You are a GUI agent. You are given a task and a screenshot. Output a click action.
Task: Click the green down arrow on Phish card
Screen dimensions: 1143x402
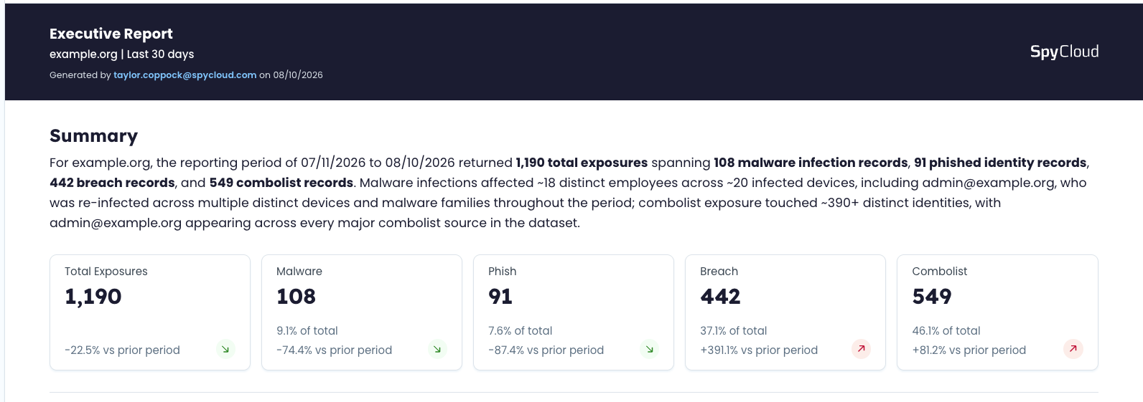[x=649, y=350]
